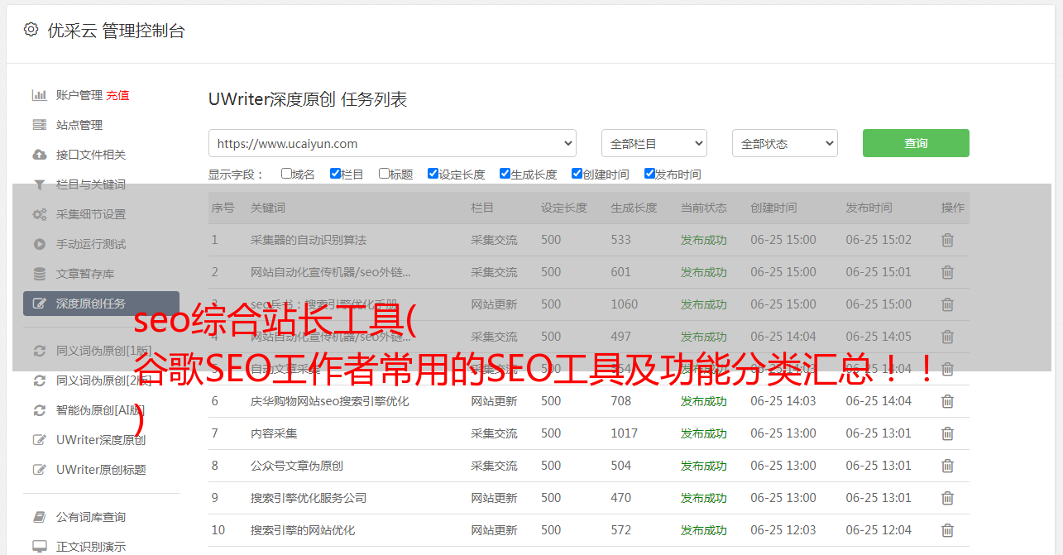Delete row 1 using its trash icon
Viewport: 1063px width, 555px height.
947,240
